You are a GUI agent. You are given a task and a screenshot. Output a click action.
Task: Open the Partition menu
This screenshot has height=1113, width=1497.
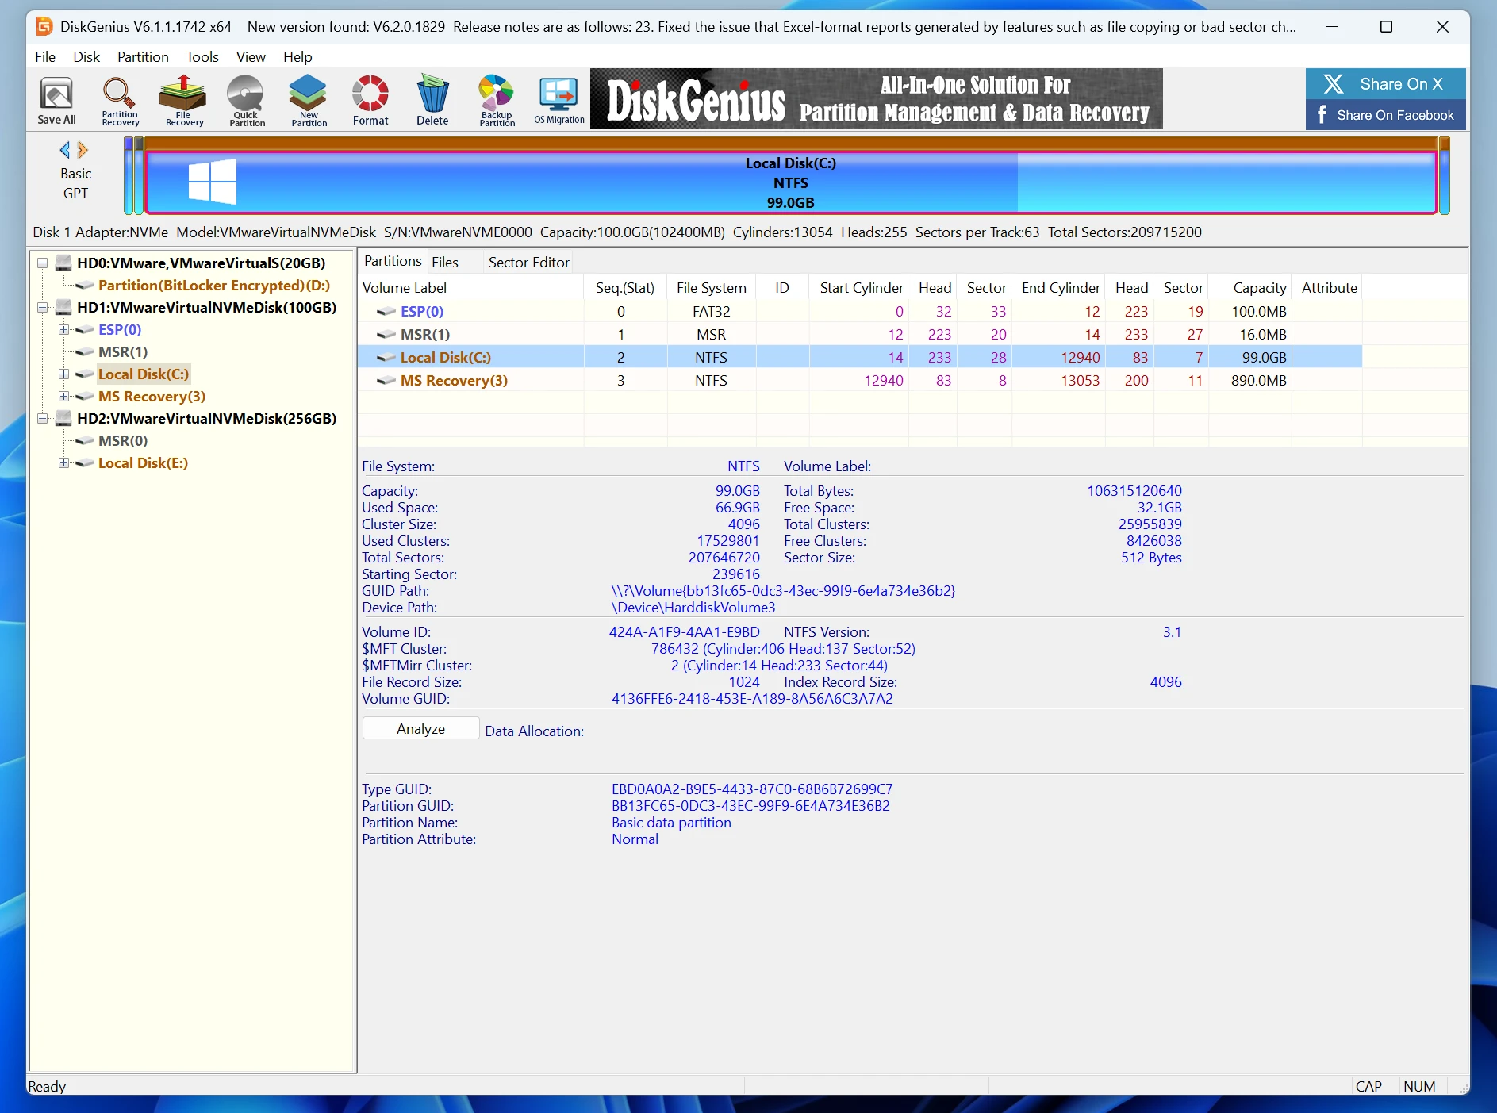143,56
